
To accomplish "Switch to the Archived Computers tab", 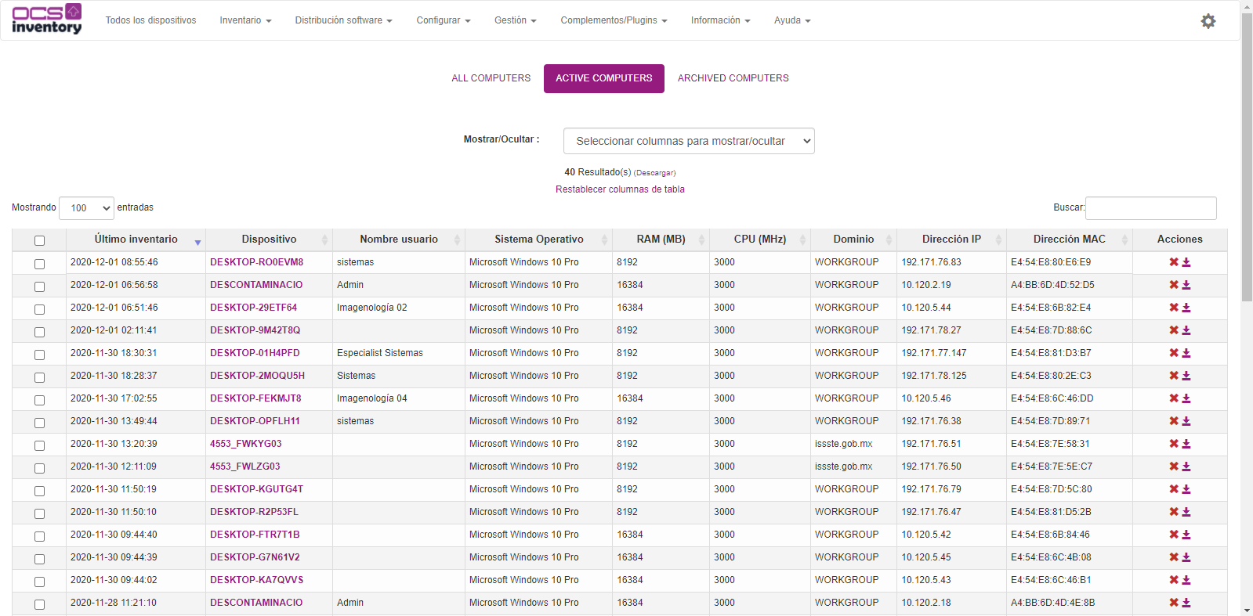I will tap(733, 78).
